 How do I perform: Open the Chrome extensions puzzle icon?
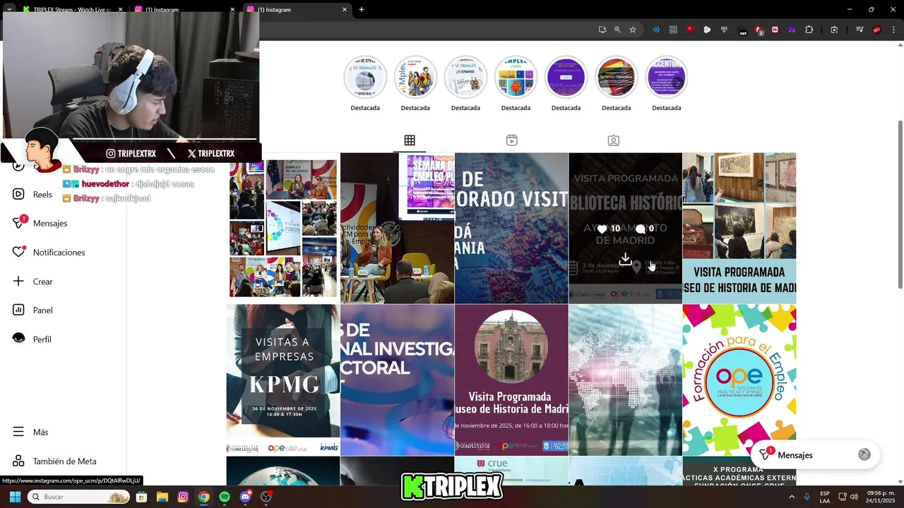click(x=809, y=30)
